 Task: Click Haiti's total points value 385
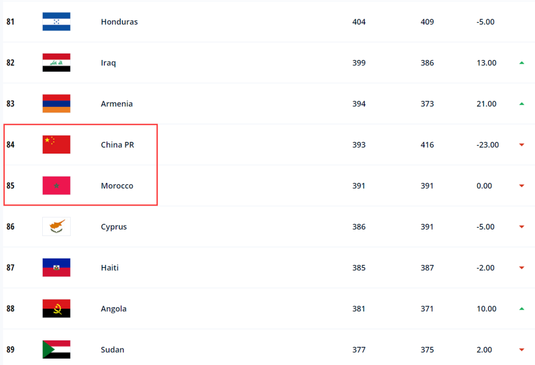point(359,268)
